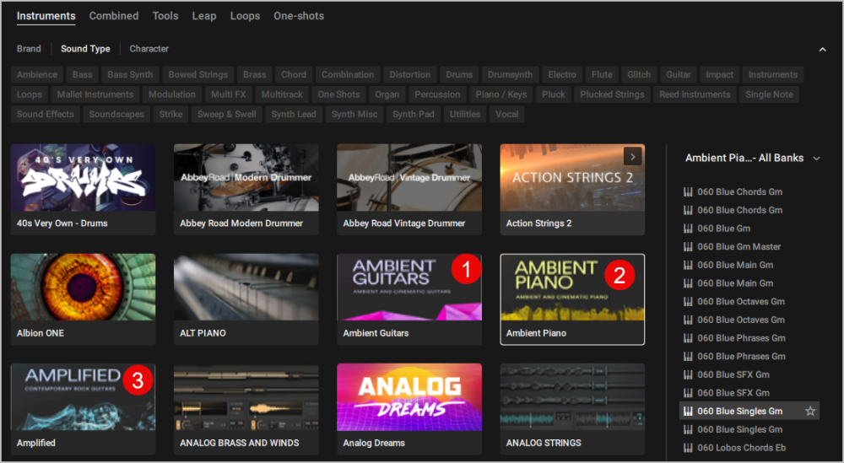The width and height of the screenshot is (844, 463).
Task: Toggle the Brass tag
Action: [x=255, y=75]
